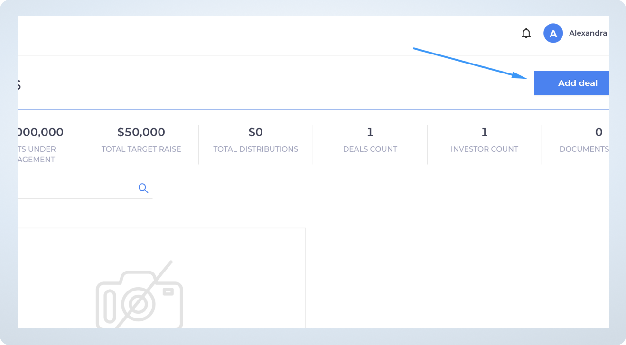Viewport: 626px width, 345px height.
Task: Click the DEALS COUNT label
Action: 370,149
